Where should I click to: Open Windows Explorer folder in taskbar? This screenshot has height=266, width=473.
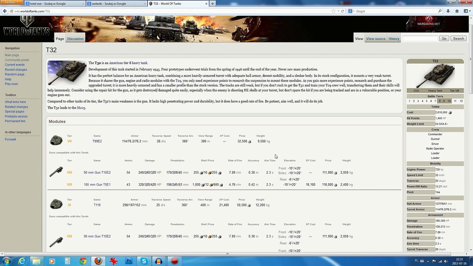click(37, 261)
